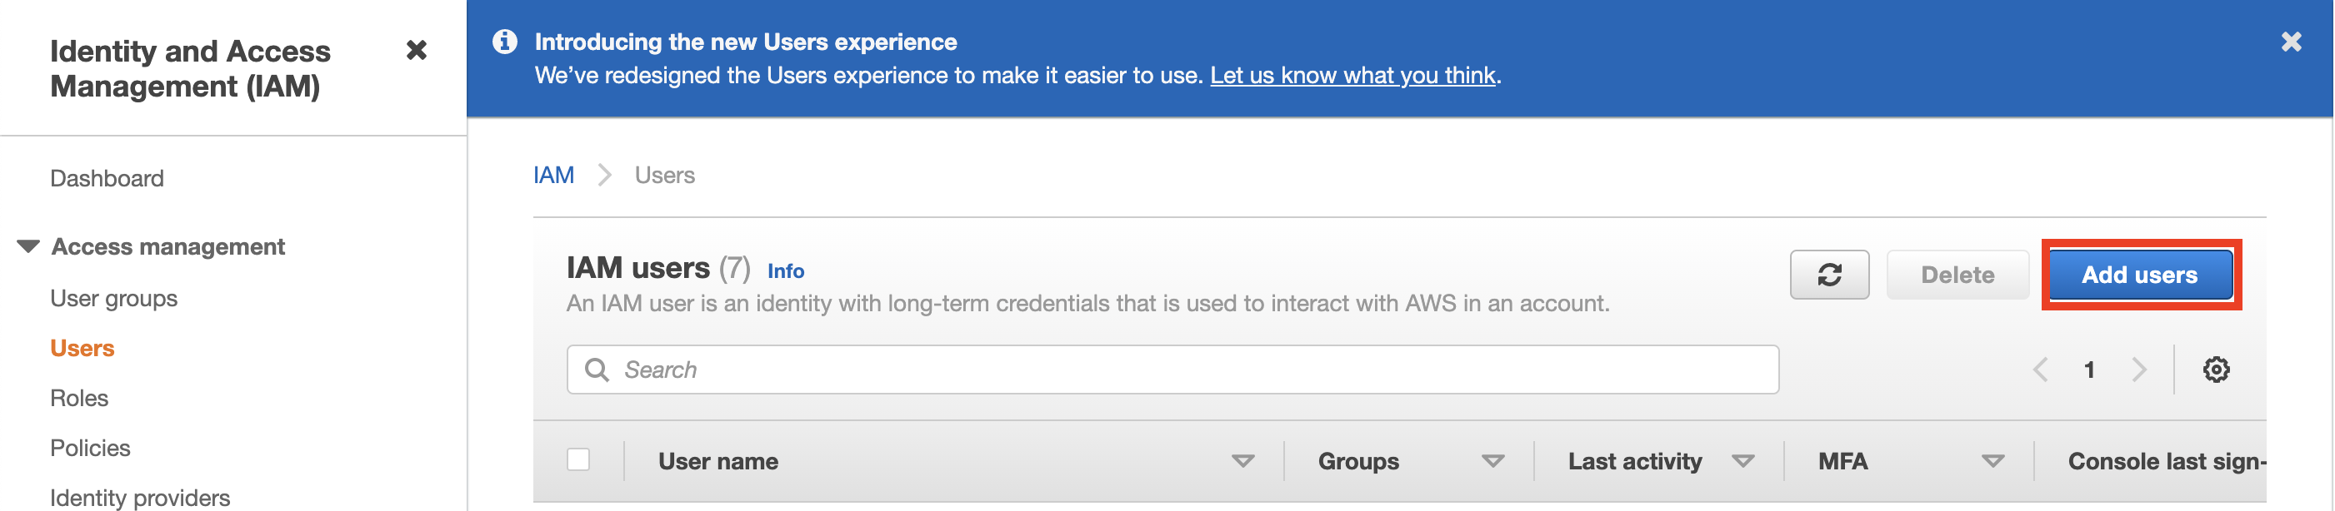
Task: Click the IAM breadcrumb link
Action: click(x=554, y=175)
